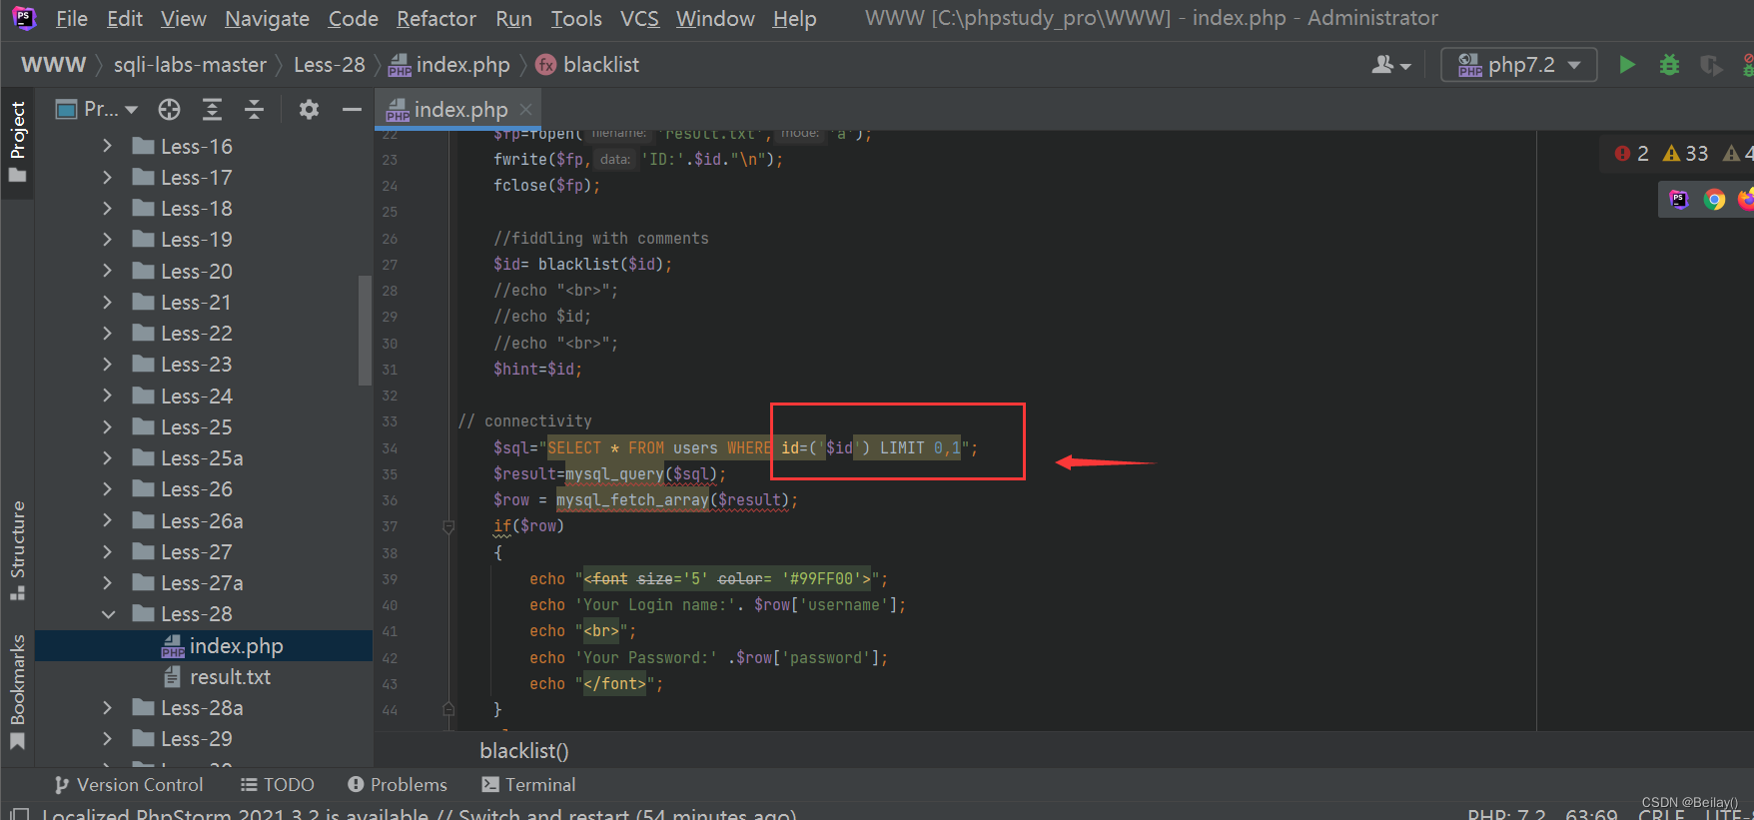Expand the Less-27a folder

coord(108,582)
